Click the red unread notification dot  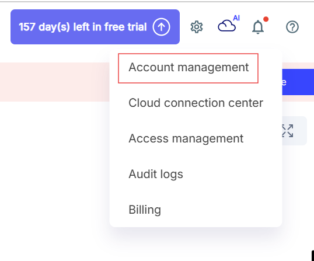click(x=266, y=19)
